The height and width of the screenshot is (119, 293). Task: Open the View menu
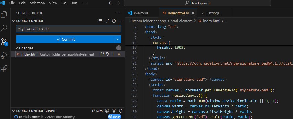click(53, 3)
